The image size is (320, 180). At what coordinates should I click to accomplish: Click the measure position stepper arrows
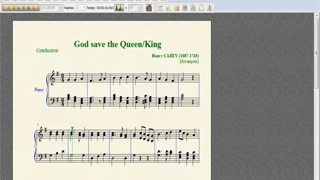point(61,8)
